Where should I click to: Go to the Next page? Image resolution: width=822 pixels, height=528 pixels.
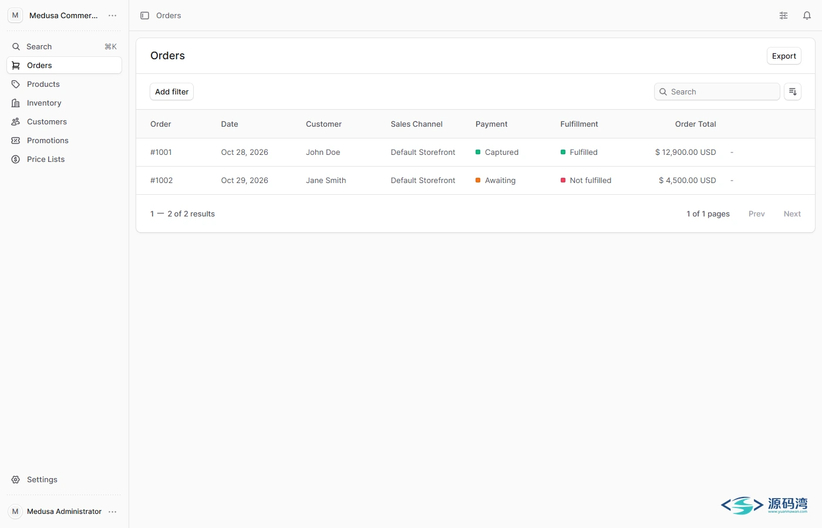[792, 214]
